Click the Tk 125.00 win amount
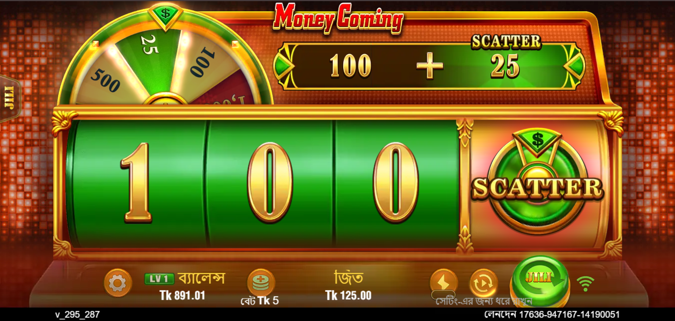This screenshot has height=321, width=675. 348,295
